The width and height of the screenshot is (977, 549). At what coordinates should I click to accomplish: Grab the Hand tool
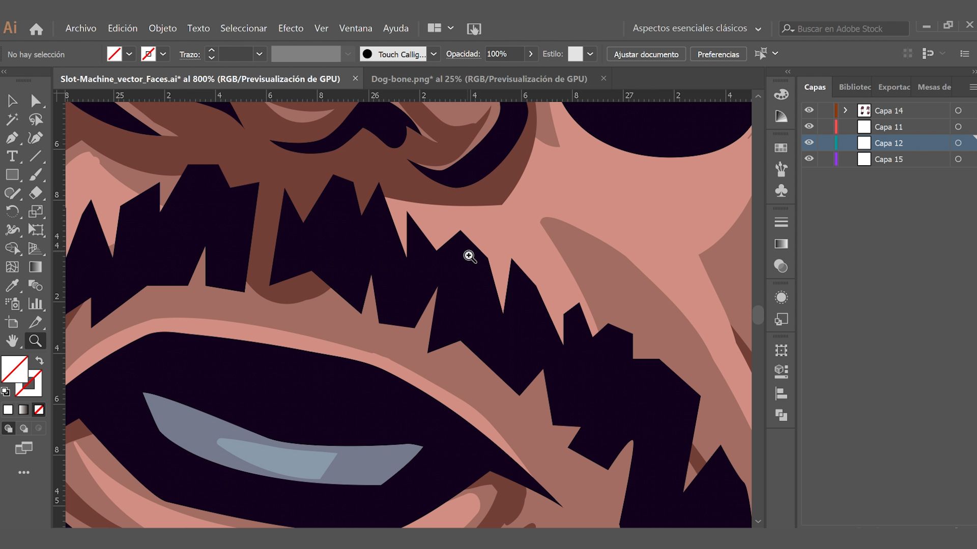13,341
